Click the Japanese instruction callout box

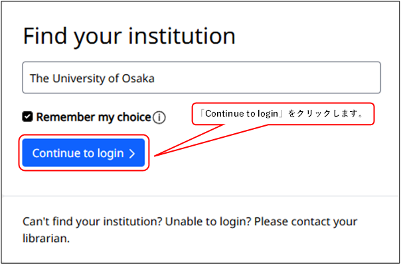(283, 114)
